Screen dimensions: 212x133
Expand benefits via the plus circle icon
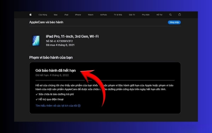tap(79, 106)
